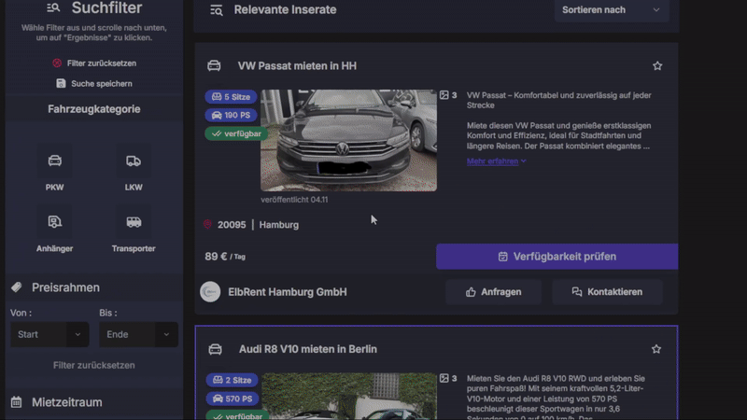Open ElbRent Hamburg GmbH profile name
Screen dimensions: 747x420
(x=288, y=292)
